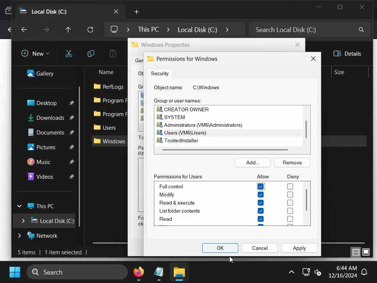Click the Forward arrow in File Explorer
This screenshot has width=377, height=283.
click(x=46, y=29)
